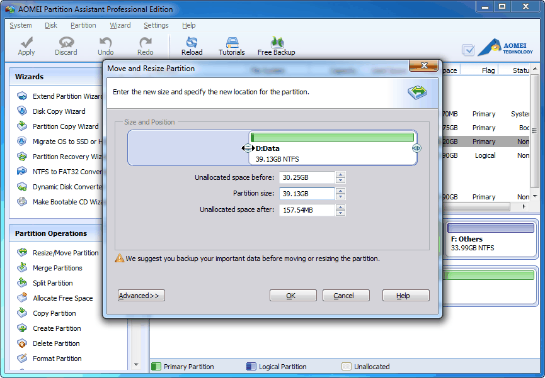Increase the Partition size value

pos(341,191)
